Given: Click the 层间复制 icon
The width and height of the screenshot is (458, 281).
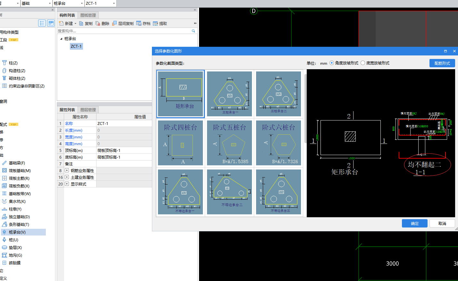Looking at the screenshot, I should tap(114, 23).
